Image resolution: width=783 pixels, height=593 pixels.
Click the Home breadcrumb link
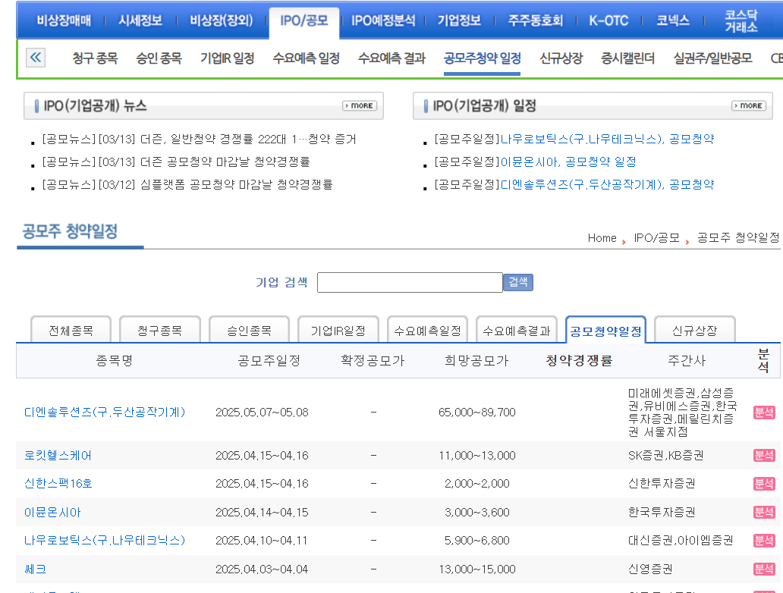click(602, 237)
